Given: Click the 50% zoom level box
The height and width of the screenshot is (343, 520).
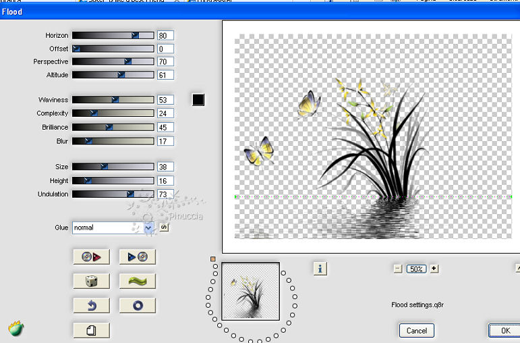Looking at the screenshot, I should pyautogui.click(x=416, y=269).
